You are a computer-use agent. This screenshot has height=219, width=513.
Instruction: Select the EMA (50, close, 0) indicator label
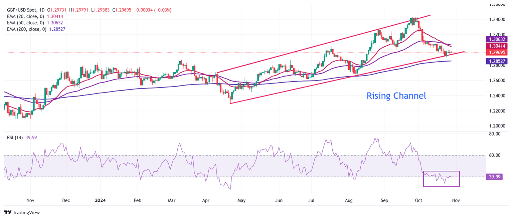[25, 23]
